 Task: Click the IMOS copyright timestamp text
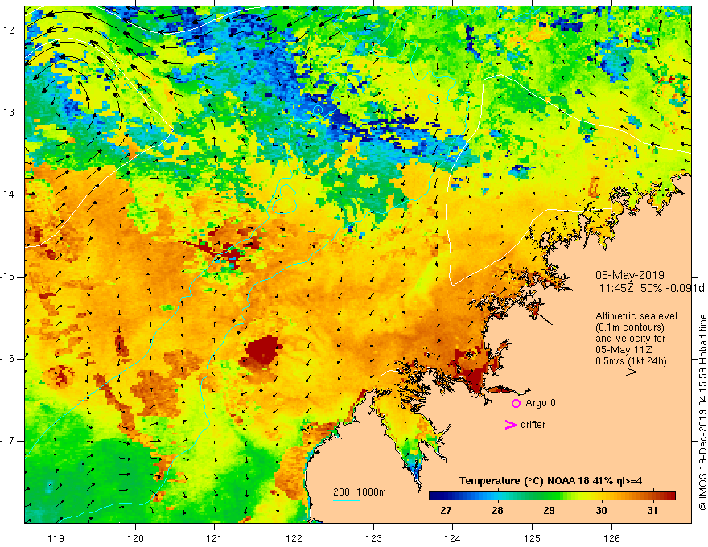click(702, 412)
